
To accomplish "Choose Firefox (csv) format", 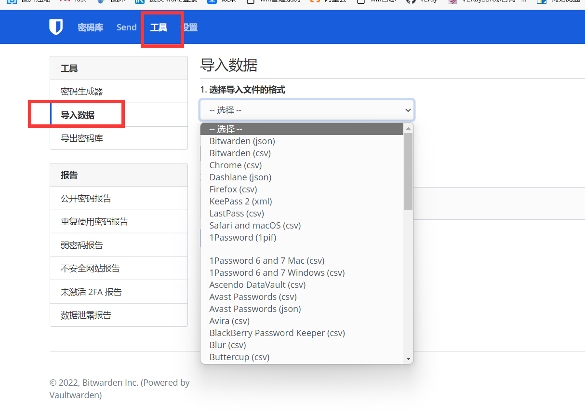I will point(302,189).
